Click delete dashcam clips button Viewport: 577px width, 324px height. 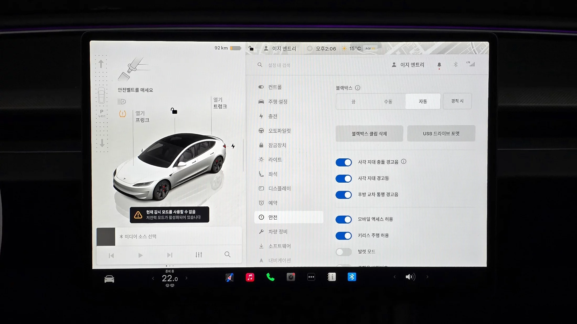coord(369,134)
